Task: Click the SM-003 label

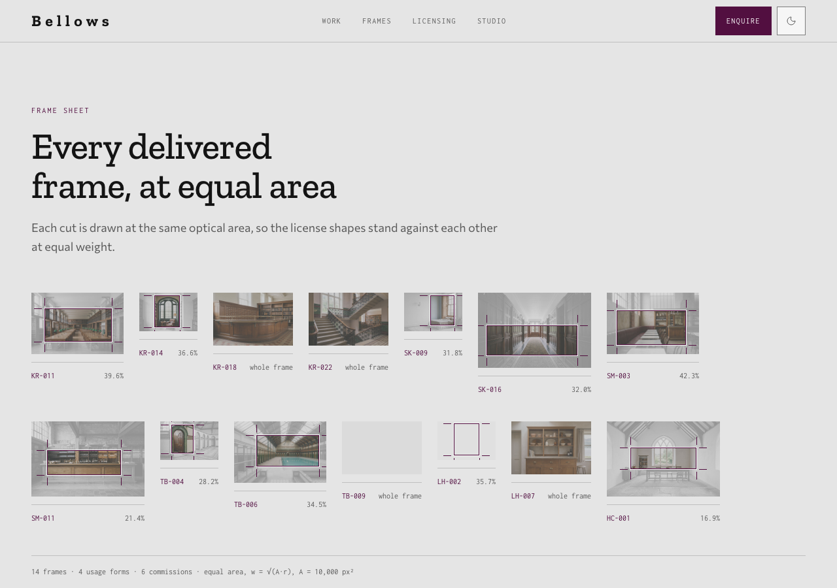Action: coord(619,376)
